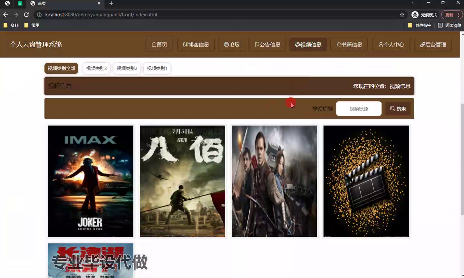Viewport: 464px width, 278px height.
Task: Open the 后台管理 navigation item
Action: [x=433, y=44]
